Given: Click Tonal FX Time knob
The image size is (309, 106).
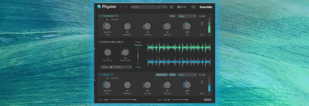Looking at the screenshot, I should pos(107,85).
